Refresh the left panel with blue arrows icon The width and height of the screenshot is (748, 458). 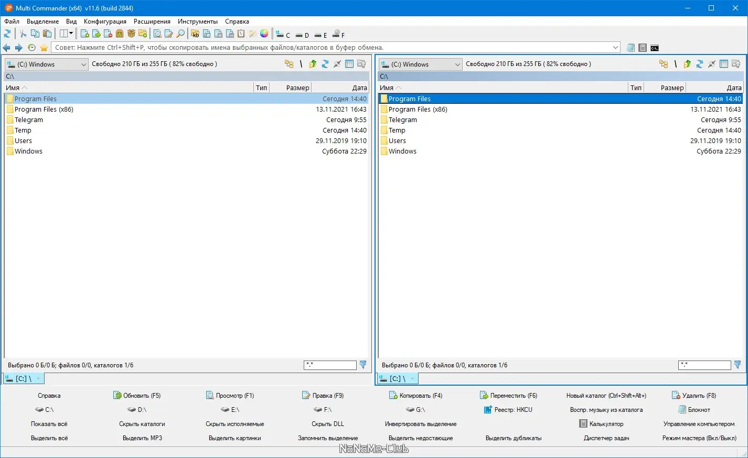click(x=325, y=64)
